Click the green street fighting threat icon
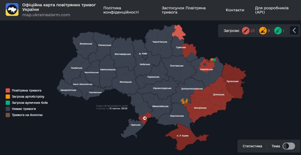Screen dimensions: 301x155 tap(278, 31)
